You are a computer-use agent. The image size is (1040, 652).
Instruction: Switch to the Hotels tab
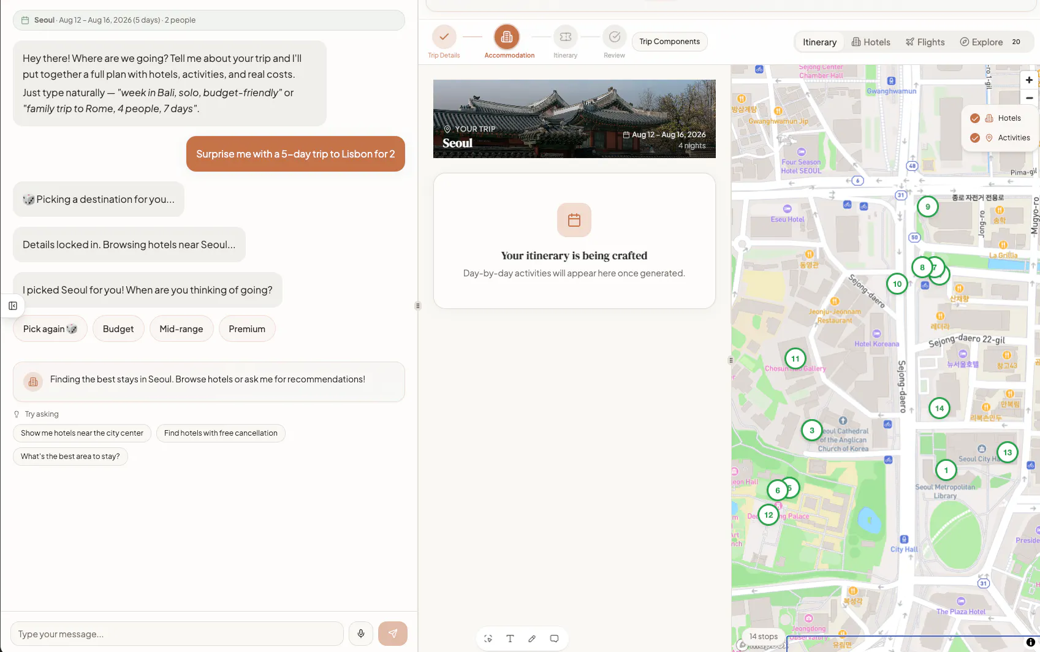click(871, 42)
